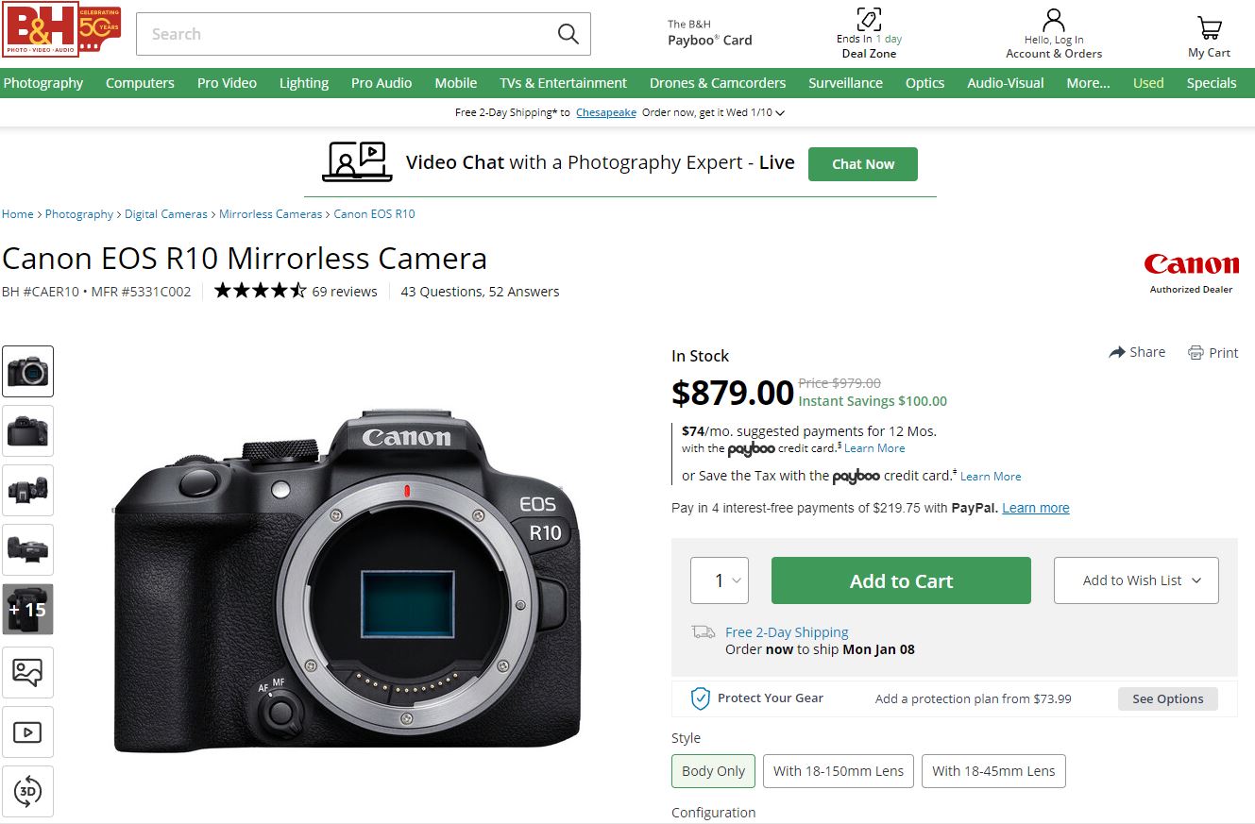This screenshot has width=1255, height=824.
Task: Expand the shipping date chevron near Wed 1/10
Action: pyautogui.click(x=780, y=111)
